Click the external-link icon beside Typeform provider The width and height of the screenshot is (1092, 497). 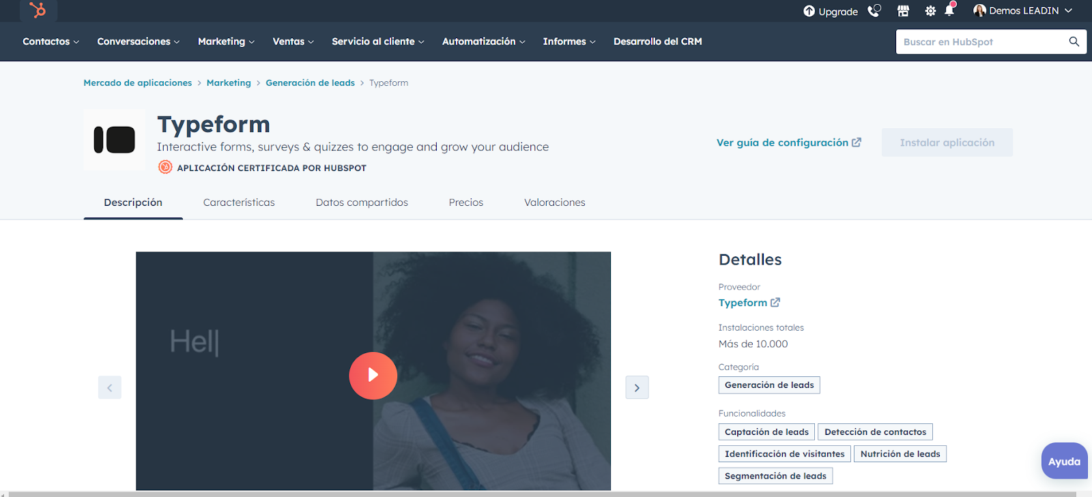pos(775,303)
